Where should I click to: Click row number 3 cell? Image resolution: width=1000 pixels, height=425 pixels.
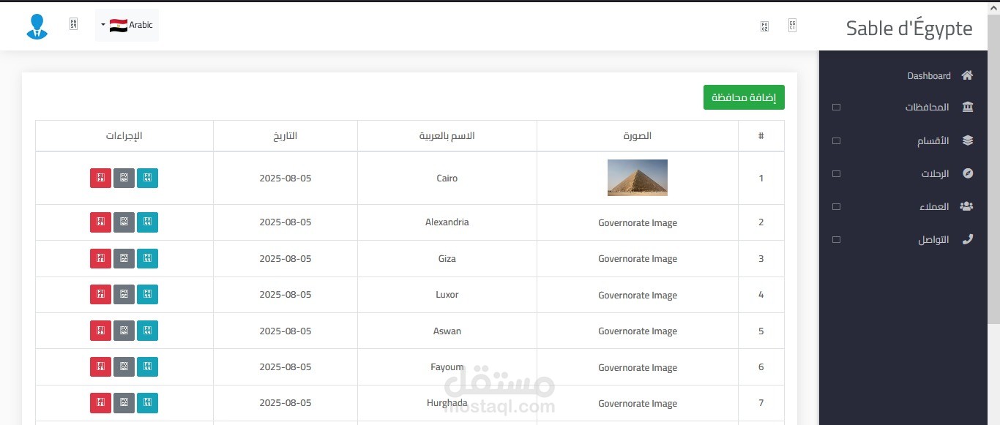tap(761, 258)
